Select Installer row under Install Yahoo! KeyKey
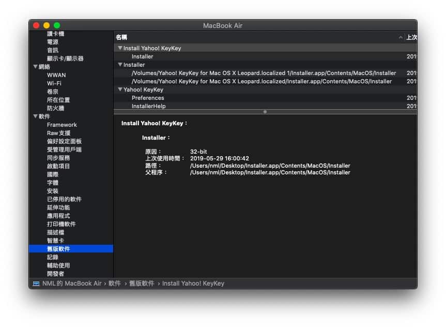446x327 pixels. click(x=266, y=56)
